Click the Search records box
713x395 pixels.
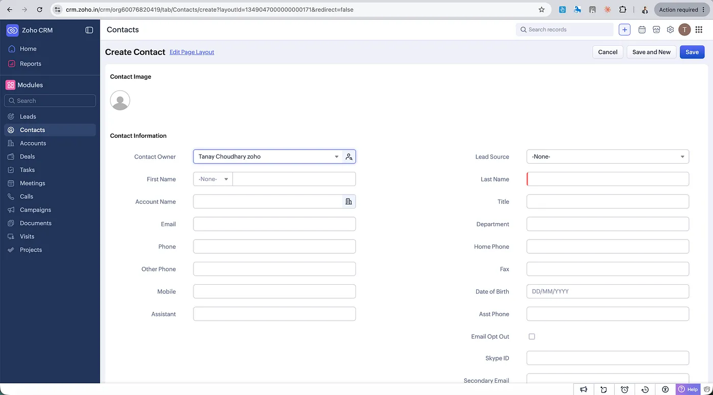tap(565, 29)
